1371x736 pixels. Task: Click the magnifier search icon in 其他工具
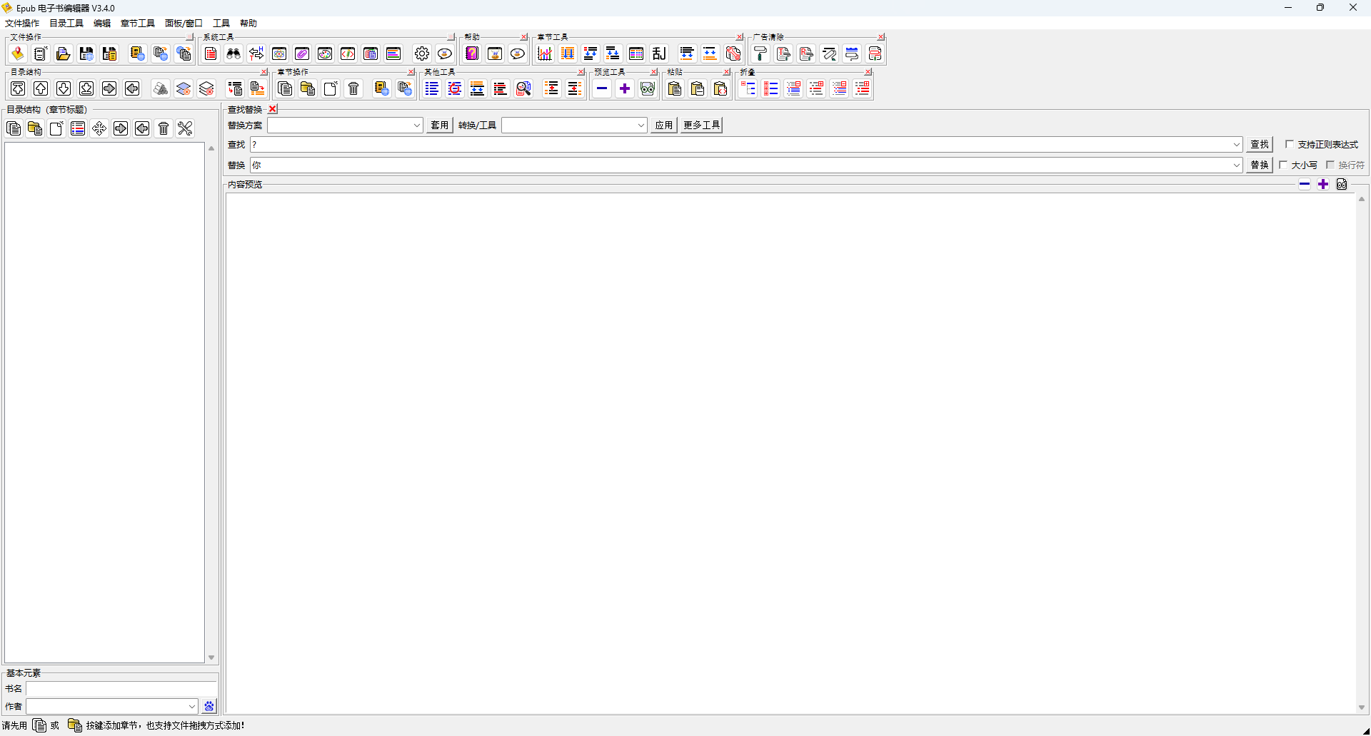click(523, 88)
